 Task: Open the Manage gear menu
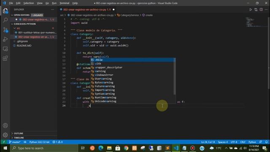click(5, 135)
